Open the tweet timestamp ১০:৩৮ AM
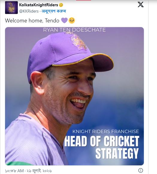Screen dimensions: 157x174 coord(14,171)
